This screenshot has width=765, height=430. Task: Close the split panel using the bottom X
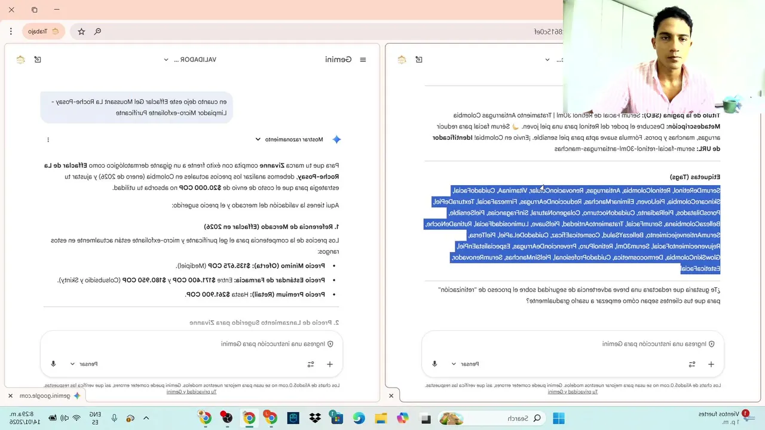click(391, 396)
